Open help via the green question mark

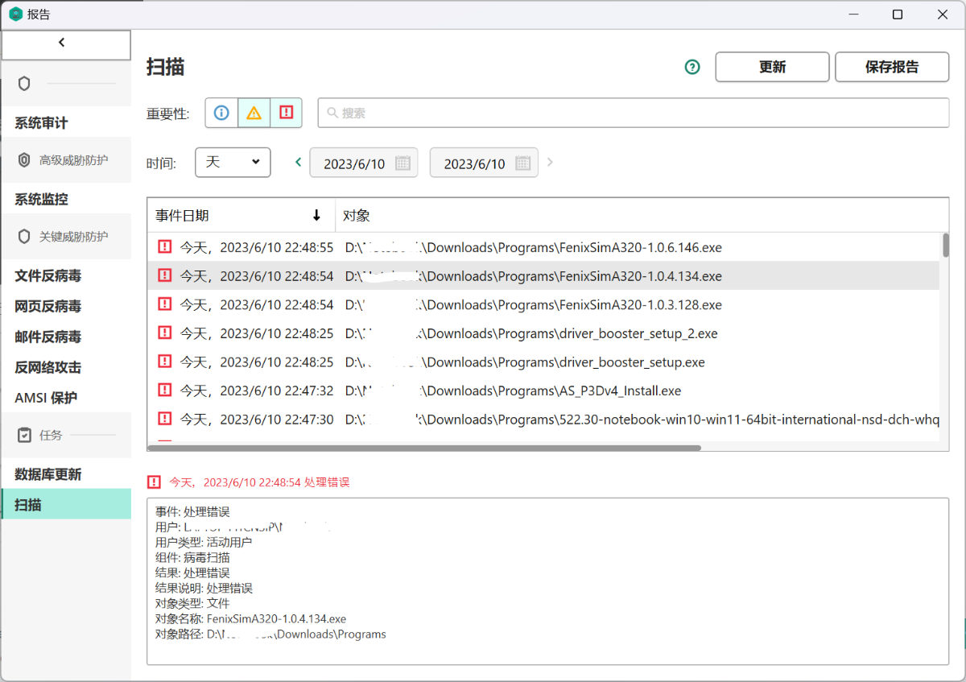pos(692,67)
